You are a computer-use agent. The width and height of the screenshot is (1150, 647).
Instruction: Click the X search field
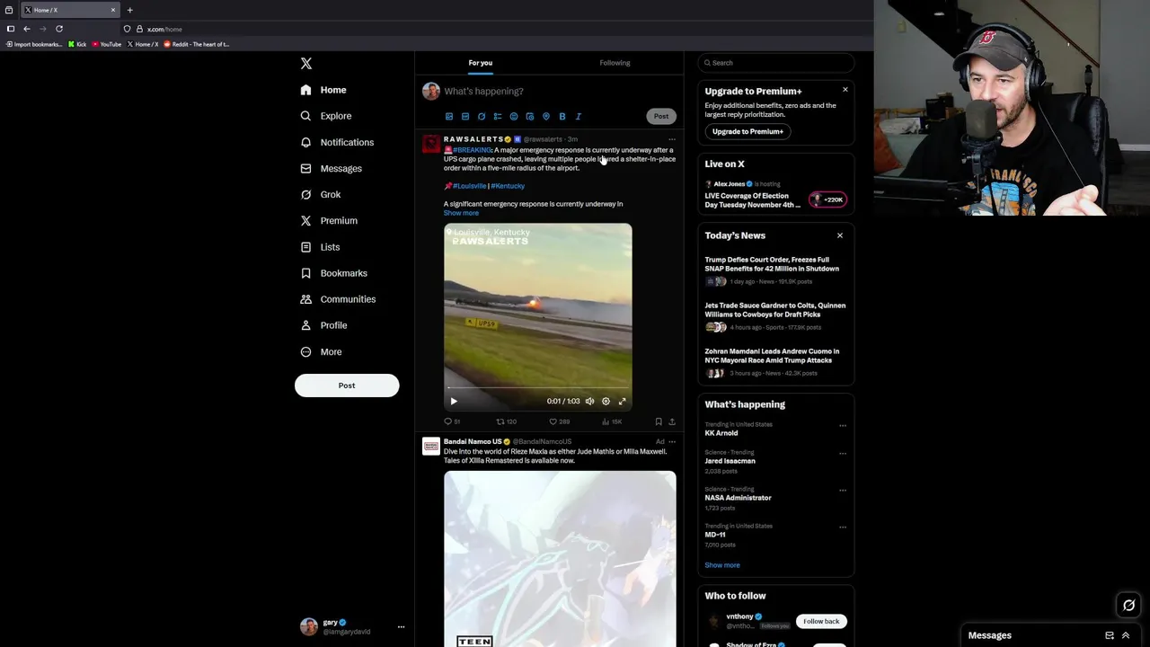pyautogui.click(x=775, y=63)
